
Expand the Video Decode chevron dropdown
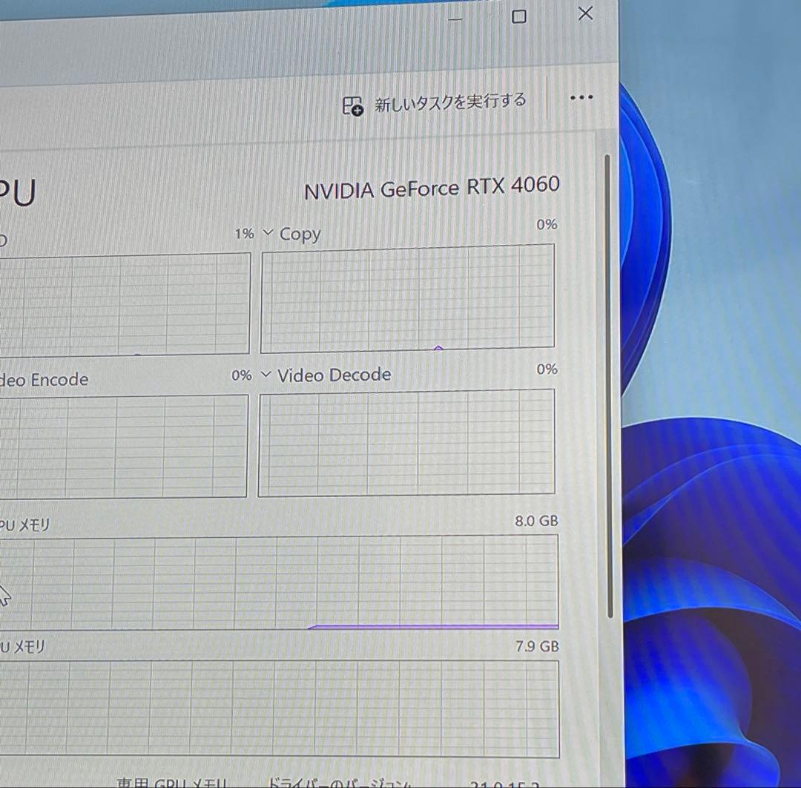(x=265, y=375)
